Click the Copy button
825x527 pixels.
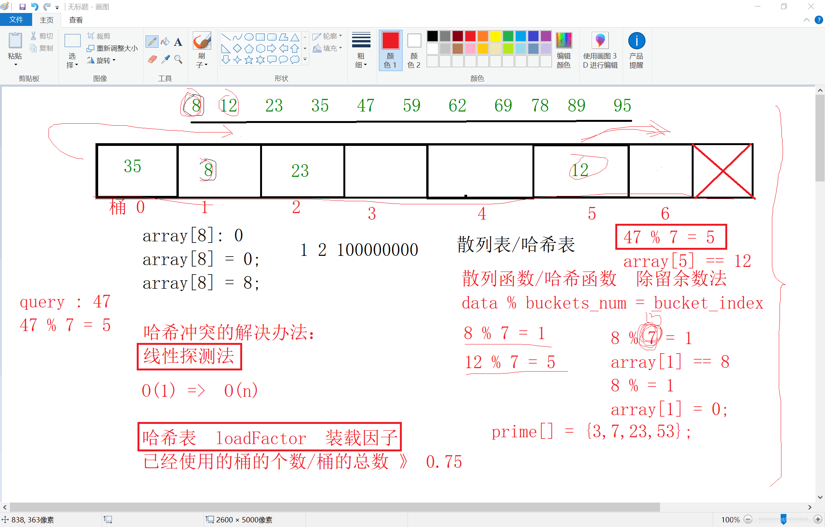[42, 48]
